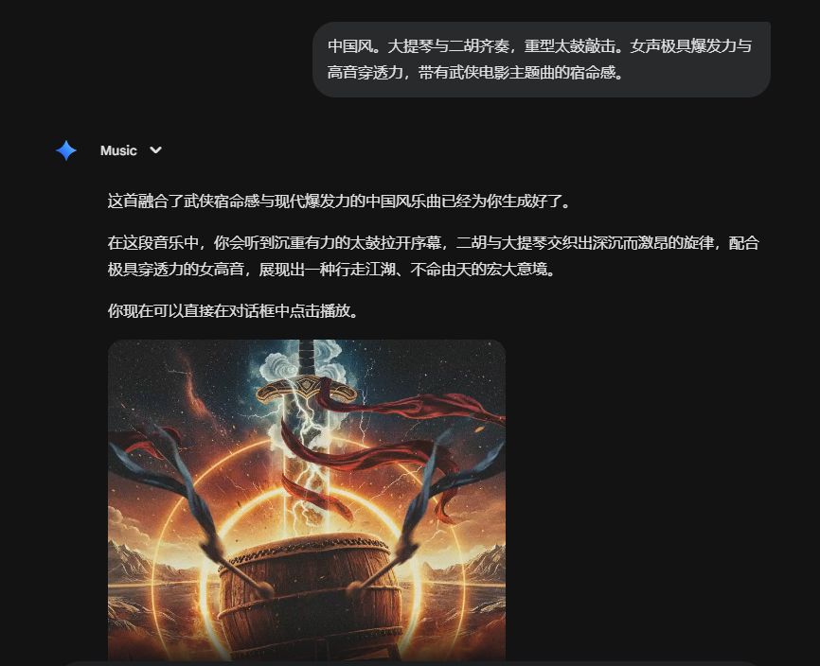The height and width of the screenshot is (666, 820).
Task: Open the generated song cover artwork
Action: [x=307, y=500]
